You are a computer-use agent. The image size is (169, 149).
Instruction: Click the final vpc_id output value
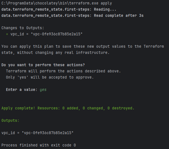(x=48, y=133)
